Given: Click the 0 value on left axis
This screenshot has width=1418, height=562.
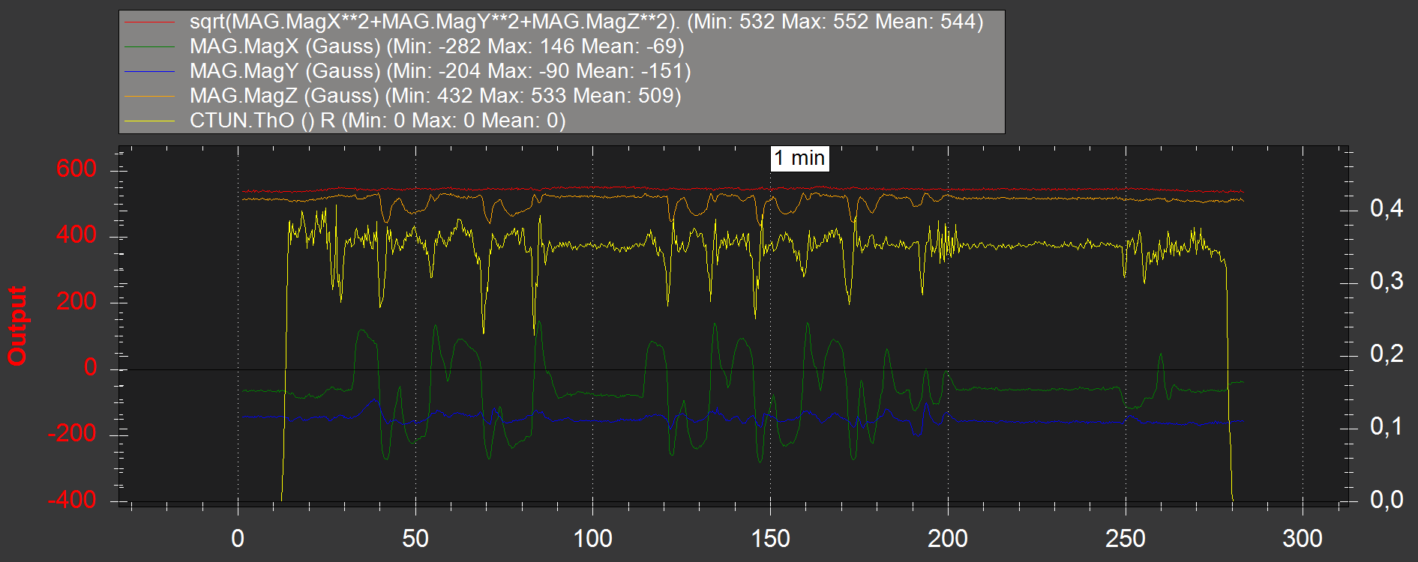Looking at the screenshot, I should click(91, 367).
